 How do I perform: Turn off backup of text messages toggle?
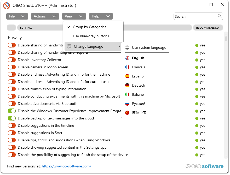click(x=12, y=118)
